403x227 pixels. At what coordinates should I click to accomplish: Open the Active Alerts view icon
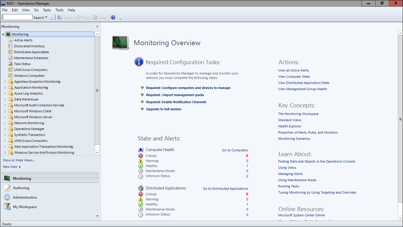[x=11, y=40]
